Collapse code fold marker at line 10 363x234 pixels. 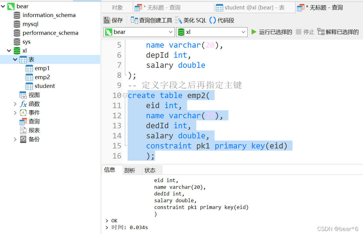(x=125, y=95)
